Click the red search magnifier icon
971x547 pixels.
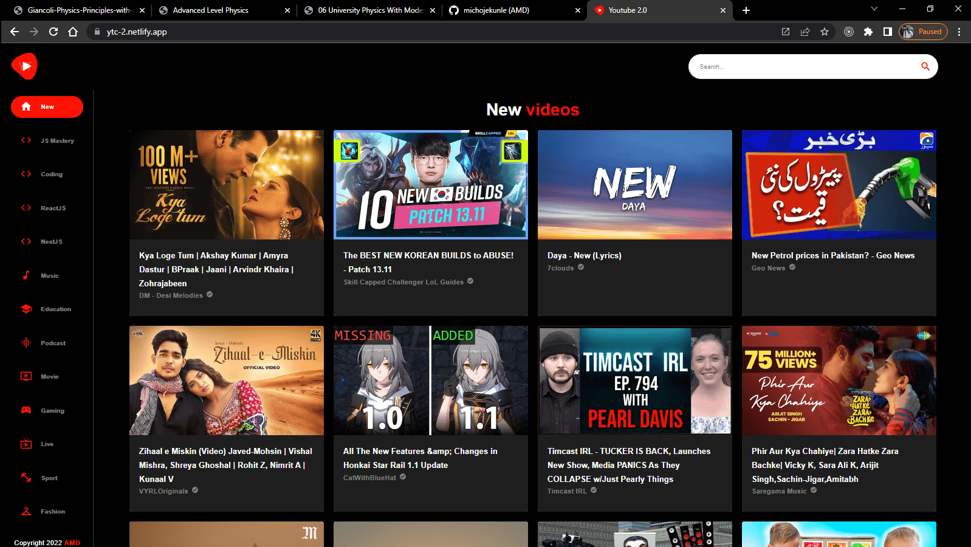[925, 66]
